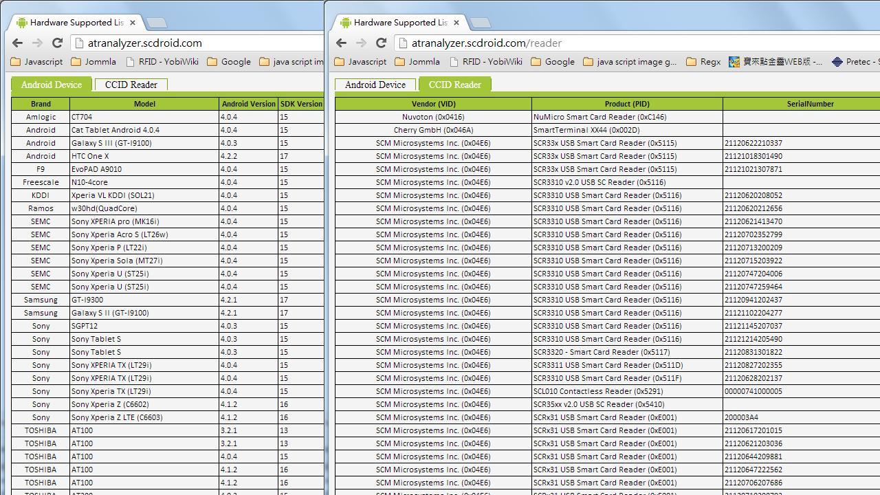Click the right window address bar ending /reader
The width and height of the screenshot is (880, 495).
tap(637, 43)
